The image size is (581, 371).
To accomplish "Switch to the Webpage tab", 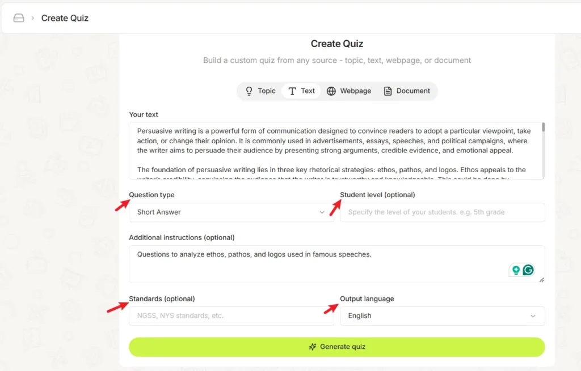I will click(x=349, y=91).
